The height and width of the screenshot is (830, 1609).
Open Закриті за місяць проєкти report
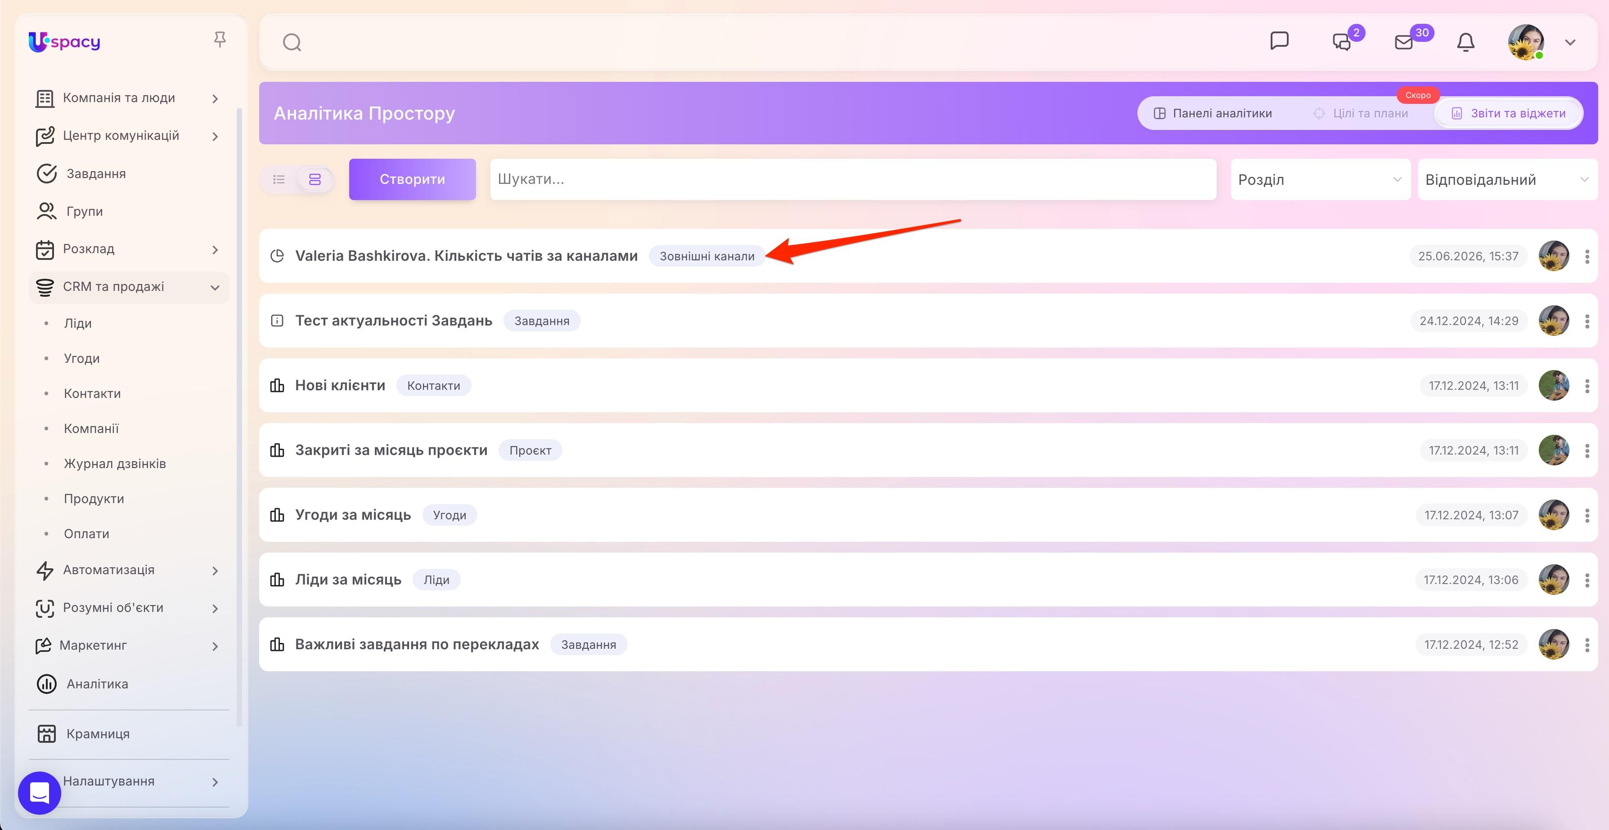(391, 451)
